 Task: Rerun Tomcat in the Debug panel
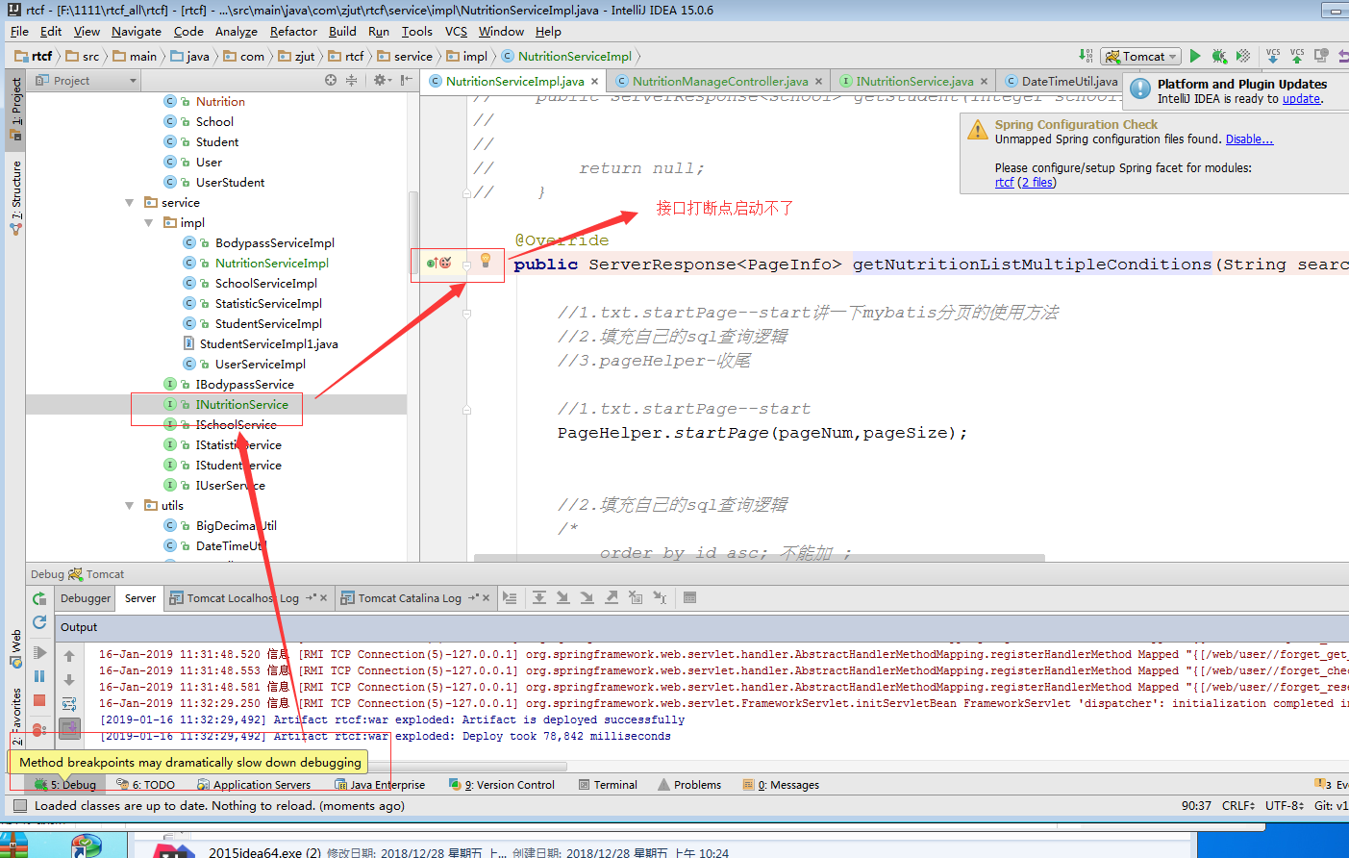(x=39, y=598)
